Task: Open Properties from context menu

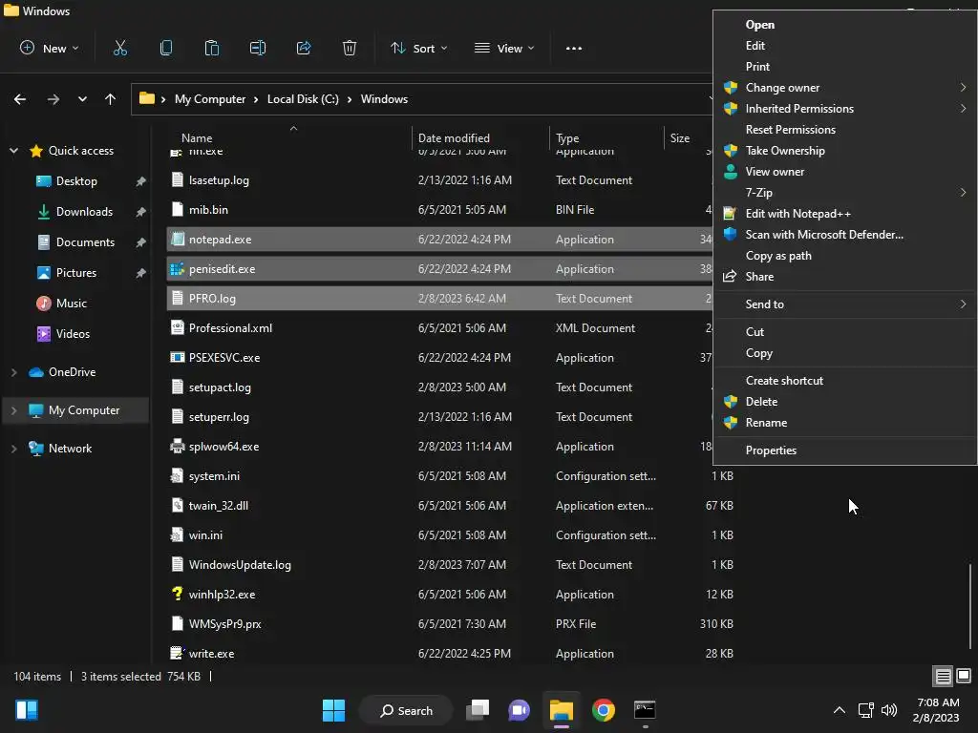Action: (845, 450)
